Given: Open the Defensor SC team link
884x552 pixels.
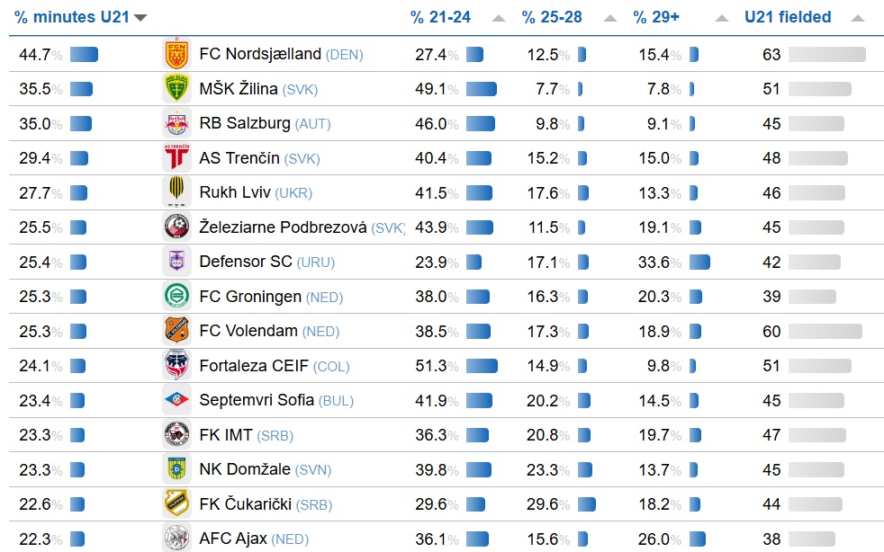Looking at the screenshot, I should coord(246,262).
